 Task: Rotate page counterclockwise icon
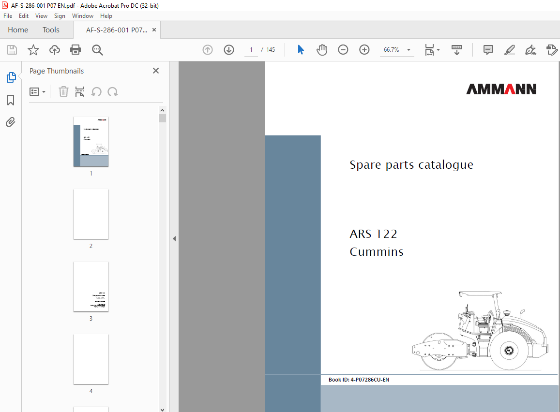(96, 92)
